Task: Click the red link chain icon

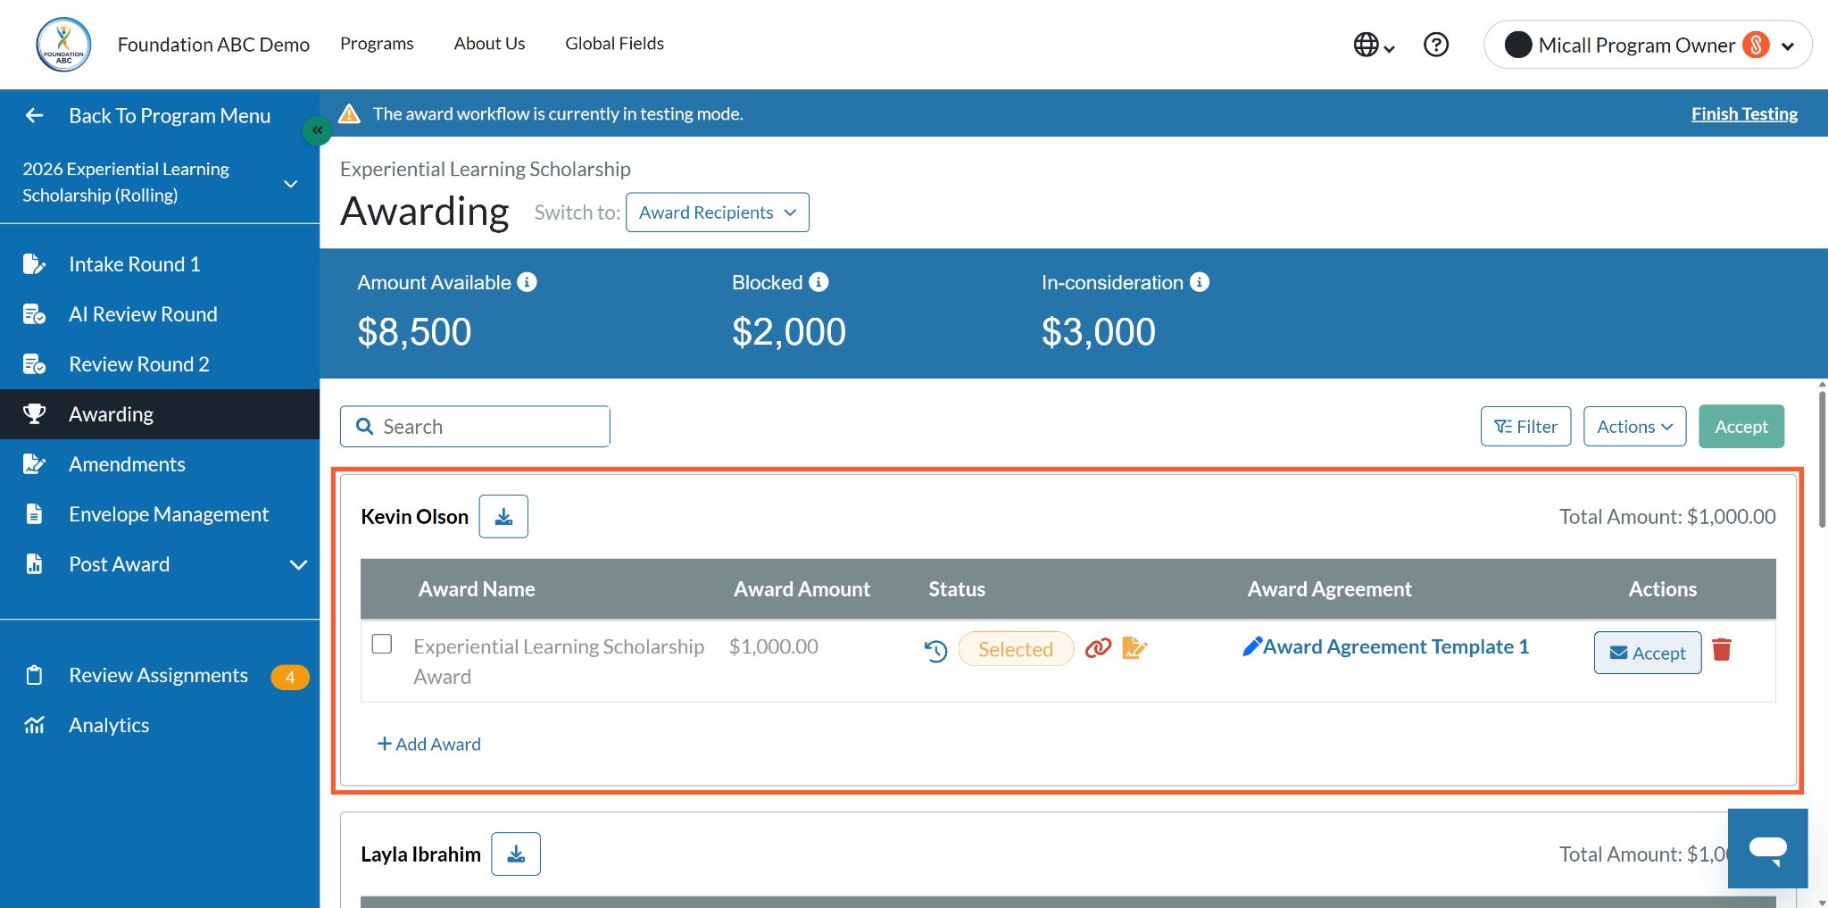Action: pos(1099,648)
